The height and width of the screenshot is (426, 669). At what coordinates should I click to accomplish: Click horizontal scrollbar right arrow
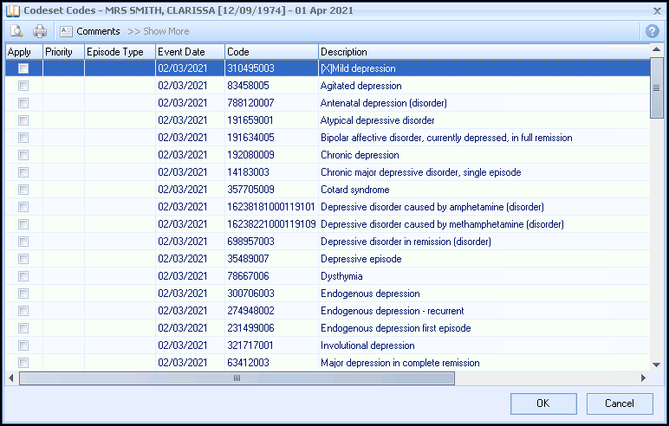(643, 378)
